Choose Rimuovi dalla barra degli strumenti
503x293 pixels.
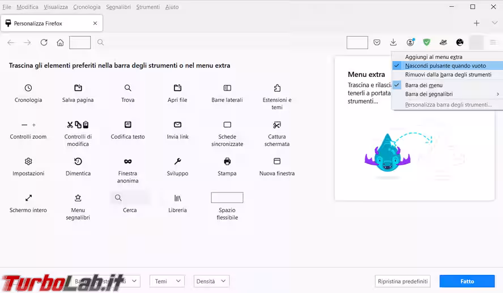pyautogui.click(x=448, y=75)
